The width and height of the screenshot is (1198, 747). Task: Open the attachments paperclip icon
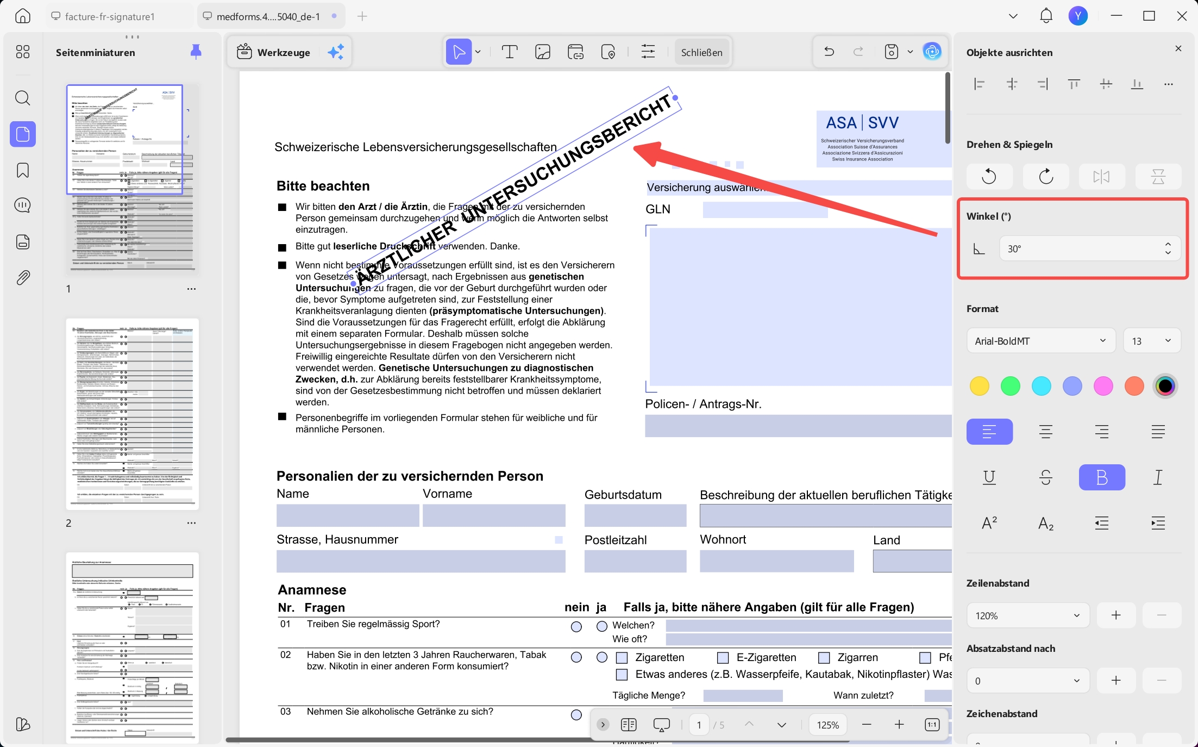[23, 278]
